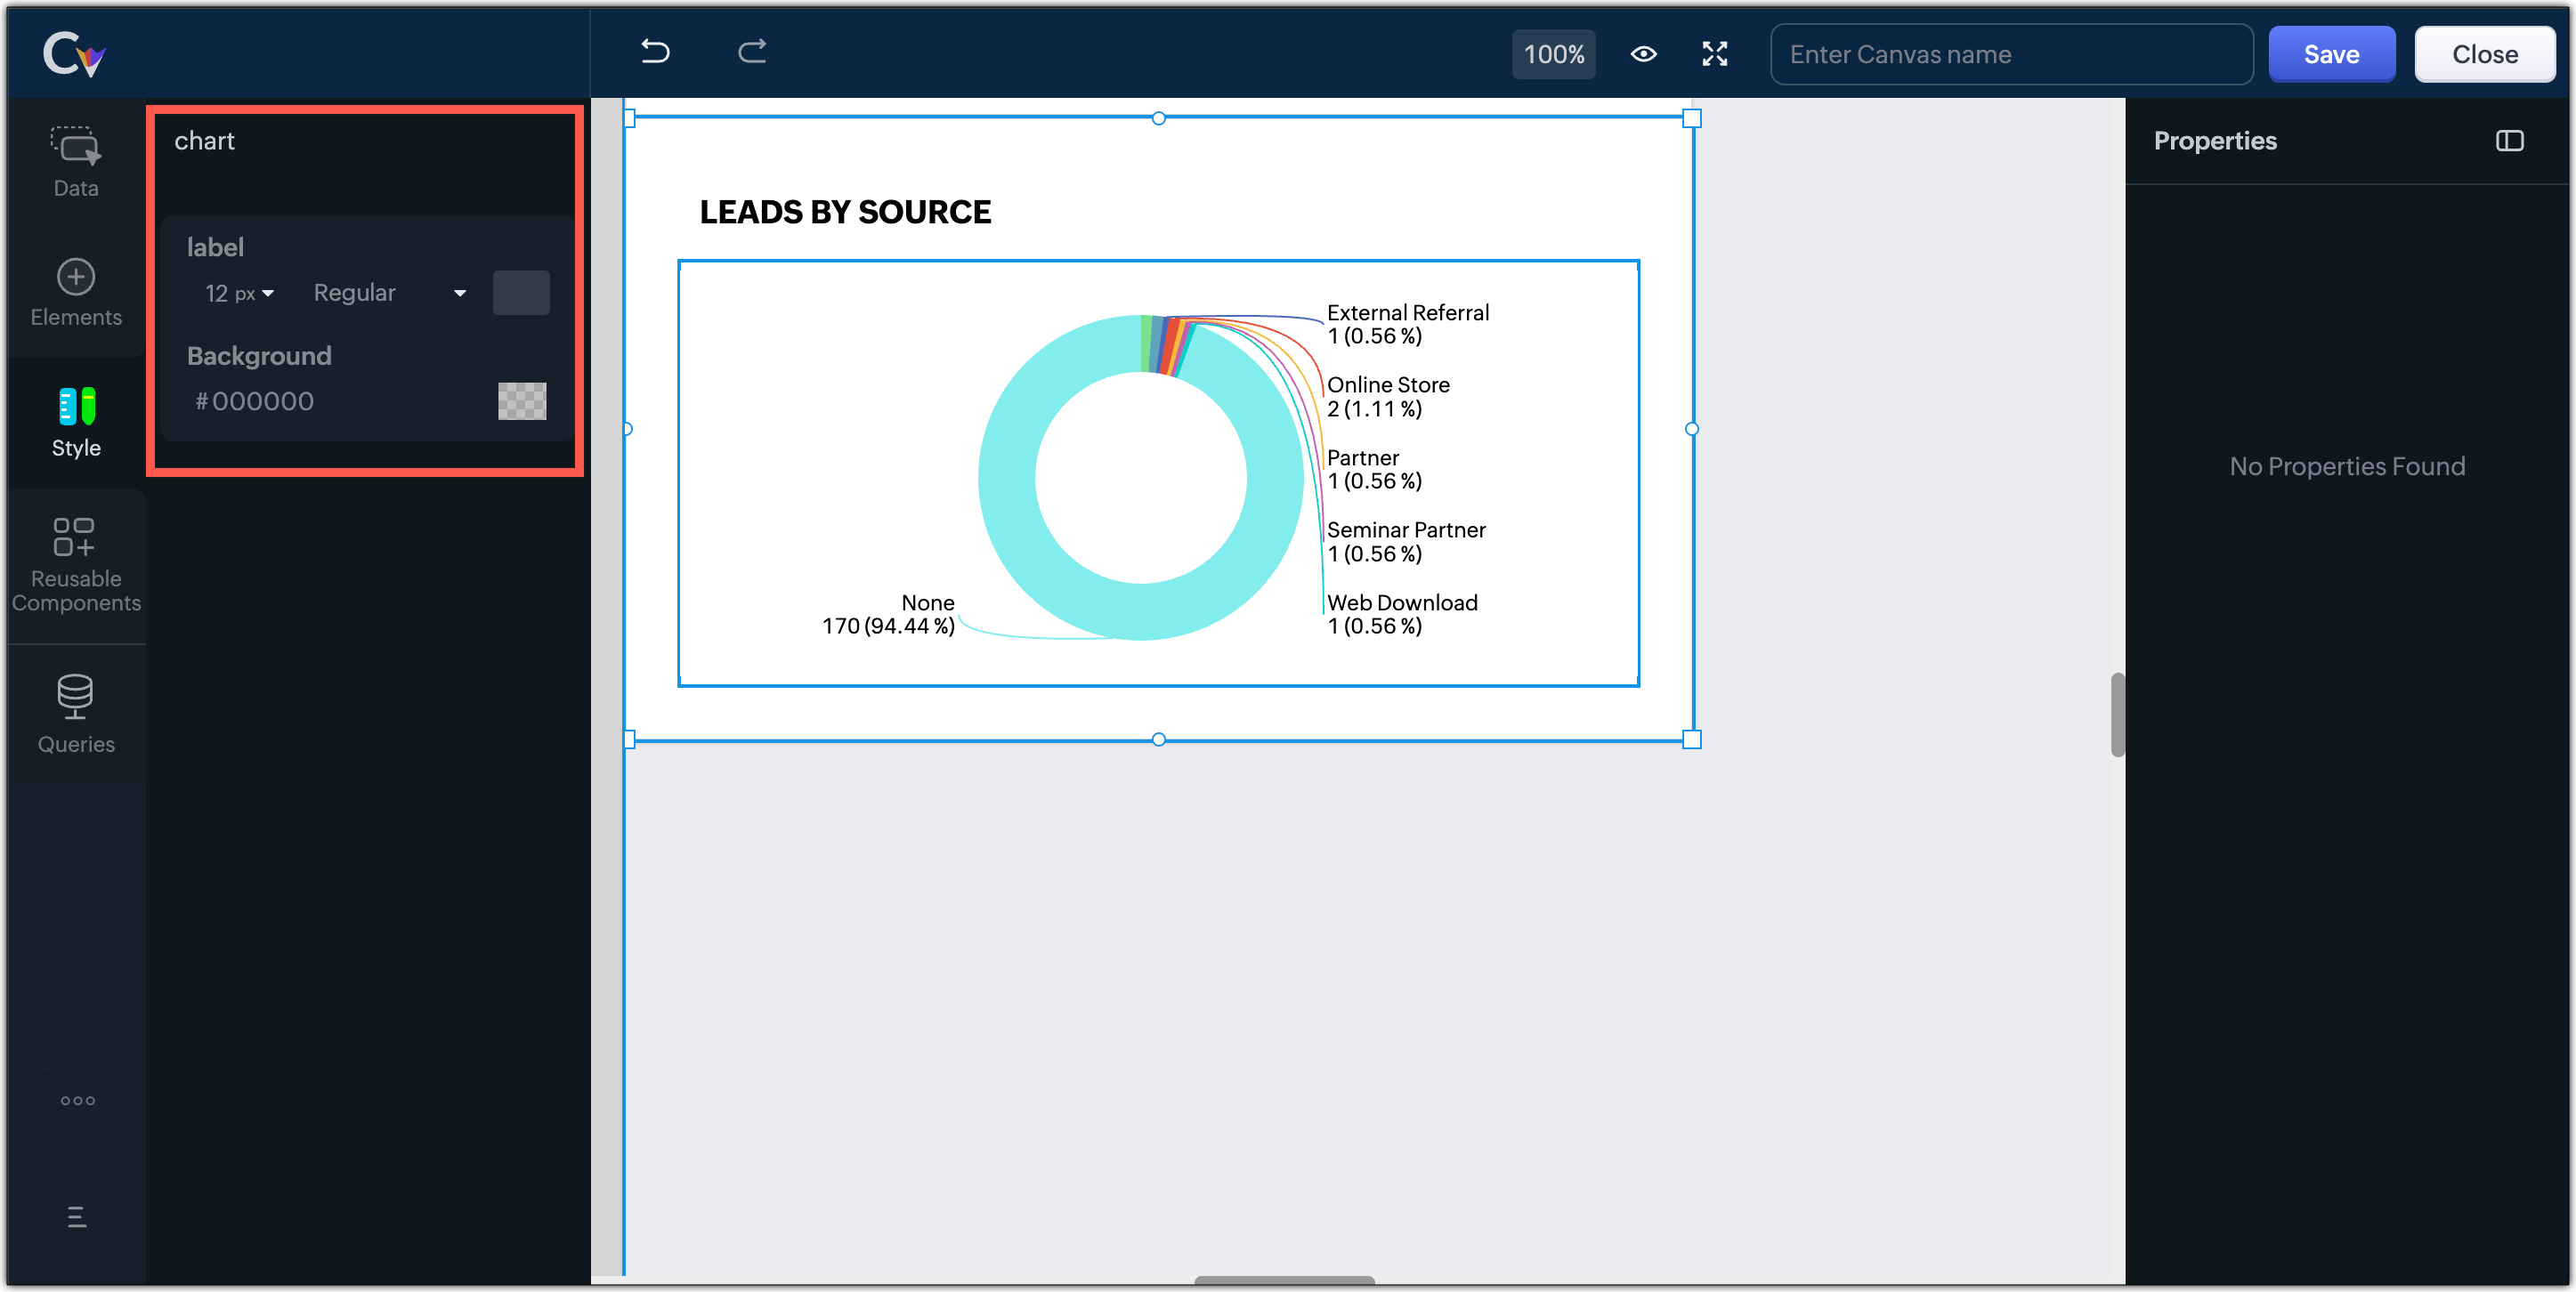This screenshot has height=1292, width=2576.
Task: Toggle the Properties panel layout icon
Action: (2509, 141)
